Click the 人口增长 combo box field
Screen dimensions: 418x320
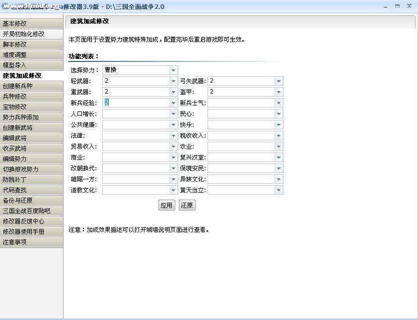click(136, 114)
